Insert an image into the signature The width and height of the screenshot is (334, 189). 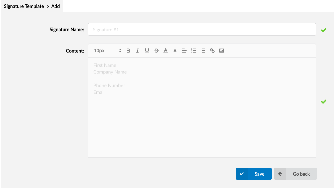pos(222,51)
